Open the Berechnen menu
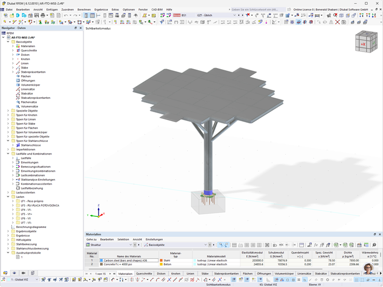This screenshot has width=383, height=287. point(84,10)
